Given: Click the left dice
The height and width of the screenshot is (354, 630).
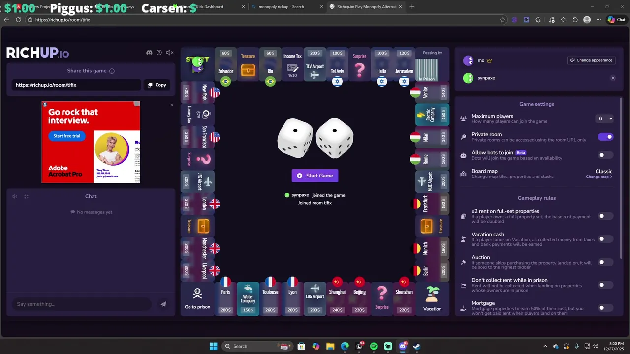Looking at the screenshot, I should [x=295, y=138].
